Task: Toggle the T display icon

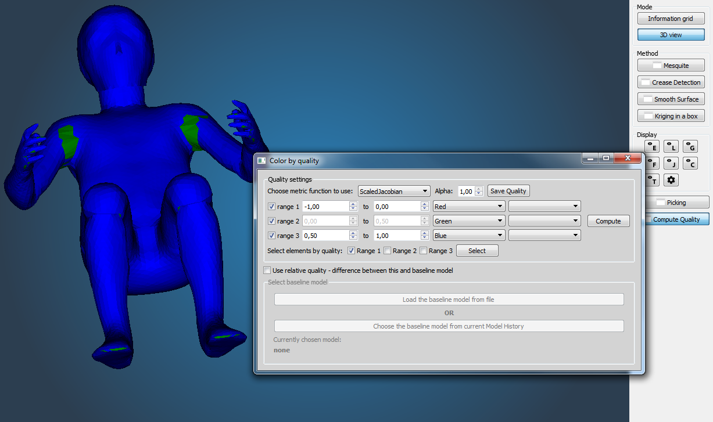Action: coord(652,180)
